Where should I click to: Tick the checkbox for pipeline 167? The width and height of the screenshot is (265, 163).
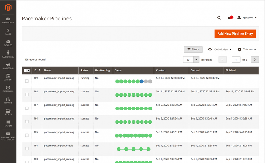click(27, 108)
